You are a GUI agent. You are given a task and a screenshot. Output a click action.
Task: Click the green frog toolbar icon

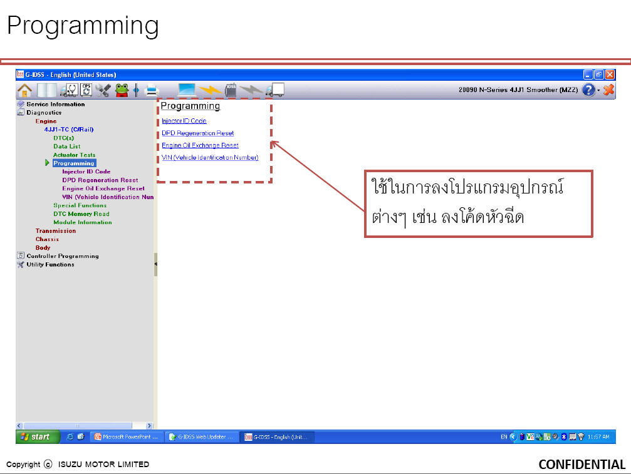122,90
